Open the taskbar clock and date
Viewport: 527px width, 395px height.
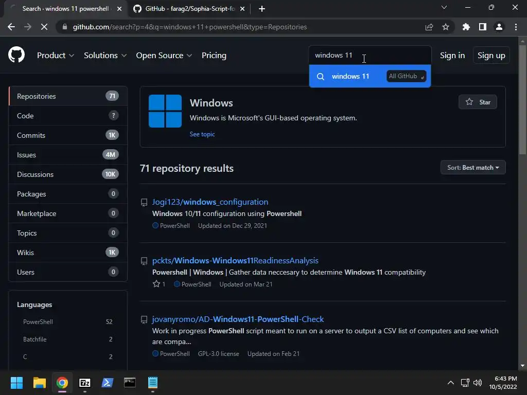pyautogui.click(x=503, y=383)
